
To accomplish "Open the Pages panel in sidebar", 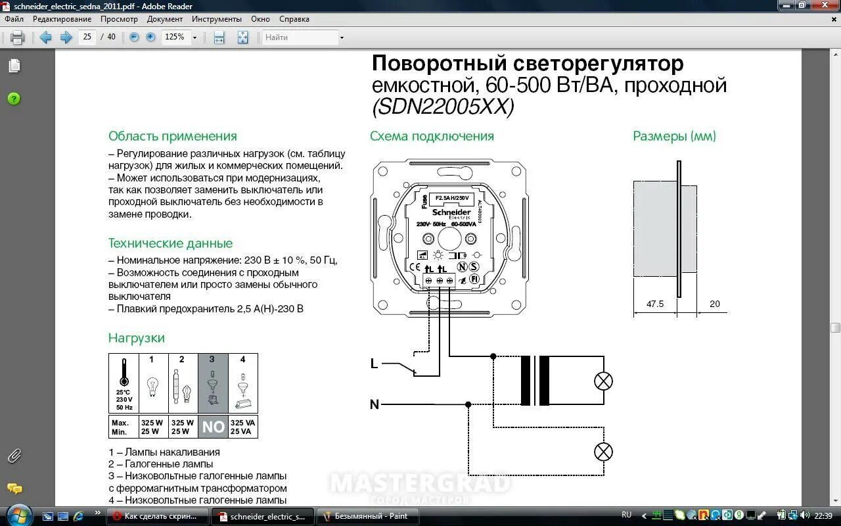I will 14,66.
